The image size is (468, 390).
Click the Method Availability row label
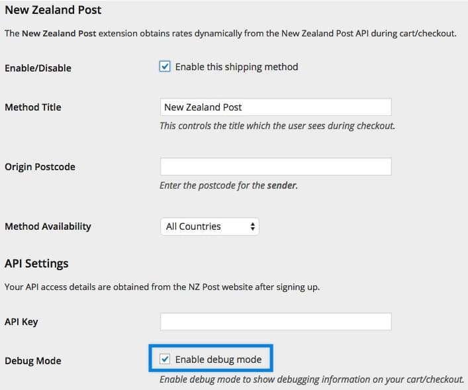(48, 226)
